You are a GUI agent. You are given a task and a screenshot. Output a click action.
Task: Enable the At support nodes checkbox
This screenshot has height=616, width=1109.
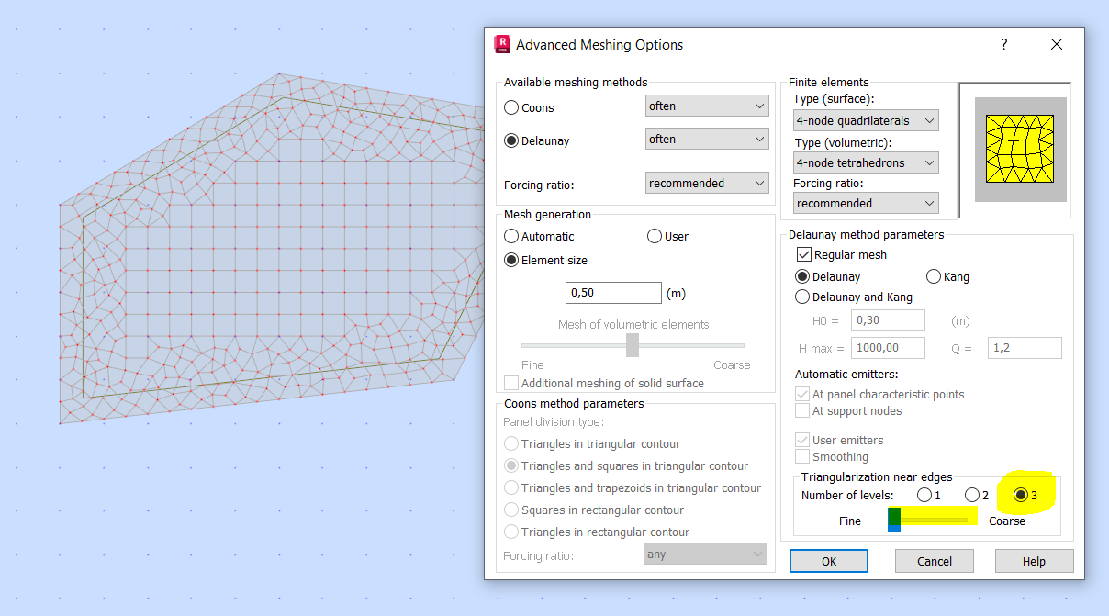[801, 411]
